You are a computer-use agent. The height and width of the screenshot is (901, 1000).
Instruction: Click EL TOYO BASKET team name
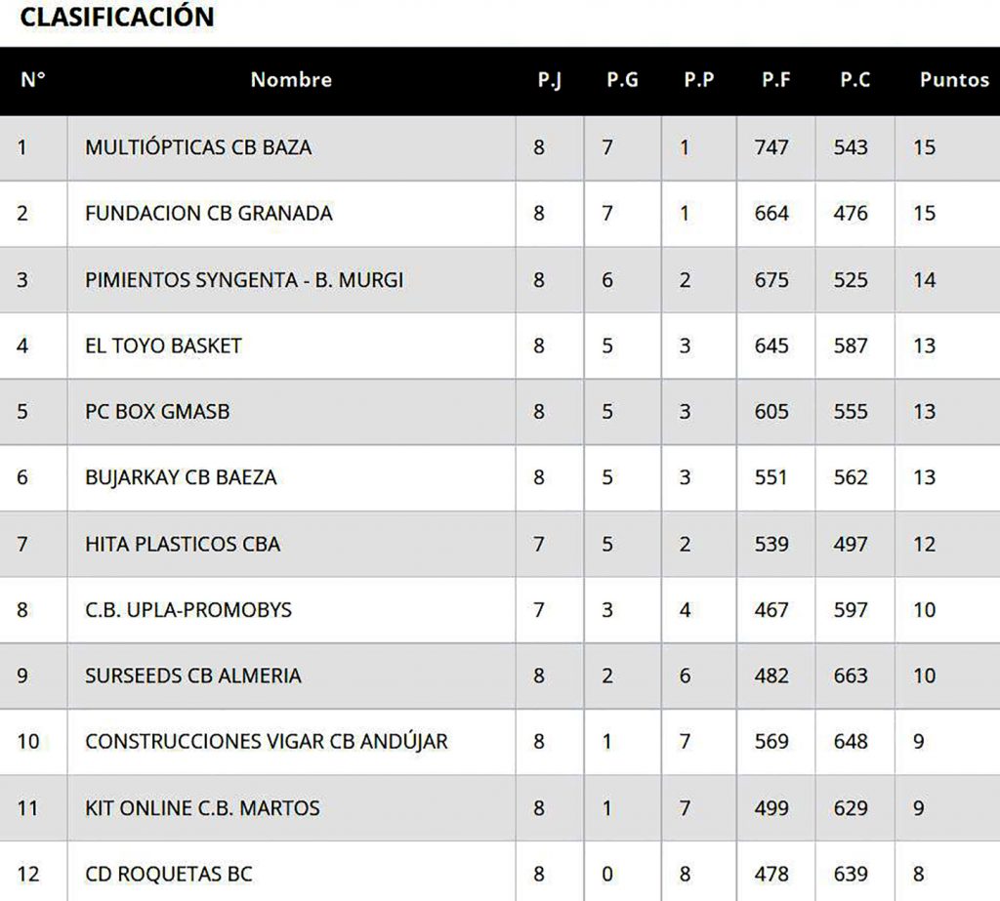point(163,346)
